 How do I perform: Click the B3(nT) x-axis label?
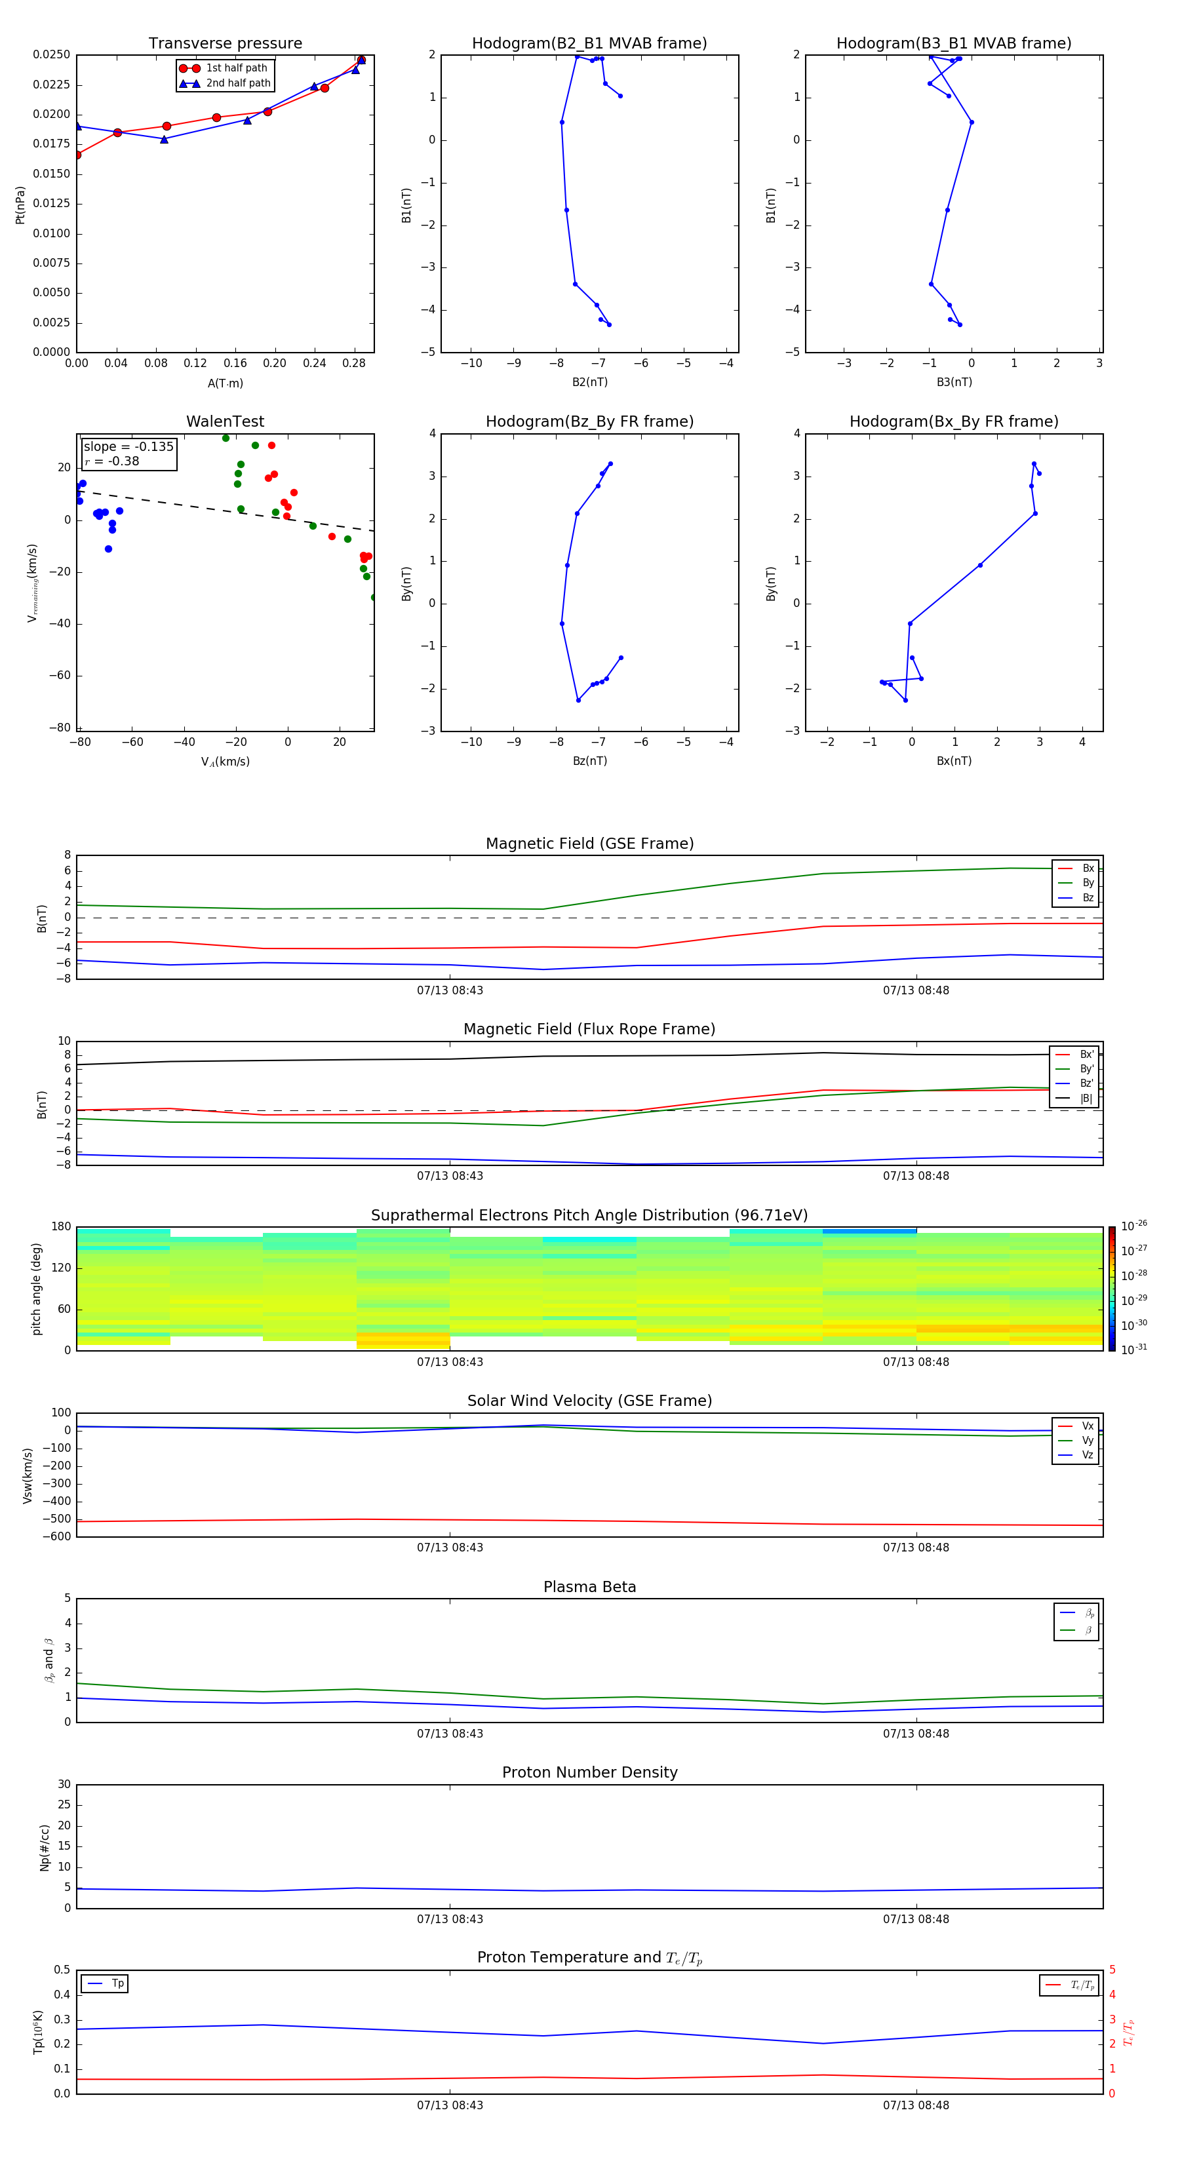click(954, 382)
